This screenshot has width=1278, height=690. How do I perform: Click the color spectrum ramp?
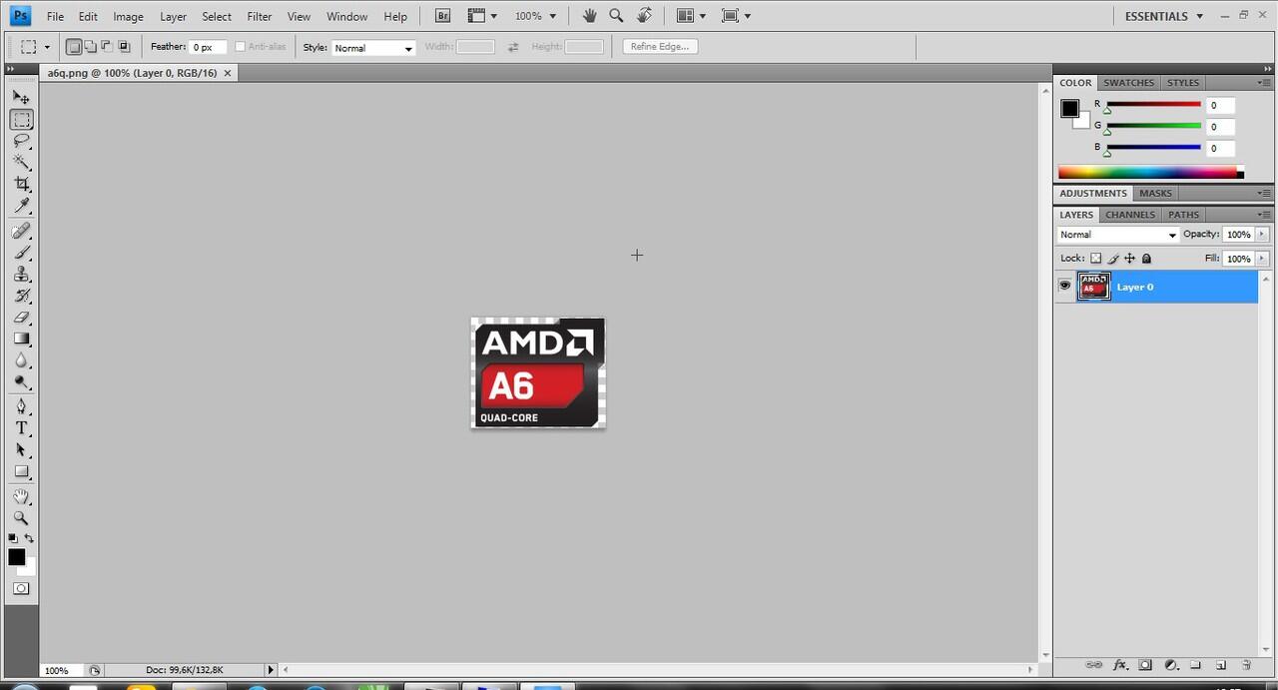(1147, 173)
